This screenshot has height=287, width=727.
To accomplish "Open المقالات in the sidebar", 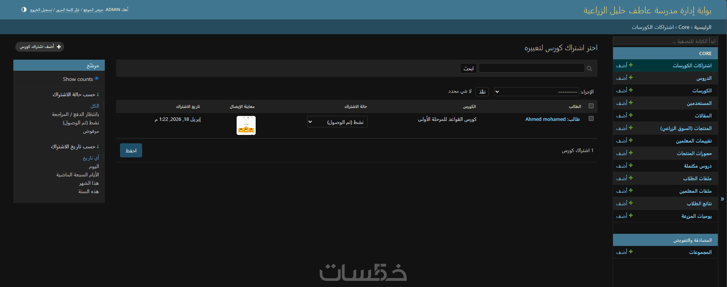I will tap(703, 116).
